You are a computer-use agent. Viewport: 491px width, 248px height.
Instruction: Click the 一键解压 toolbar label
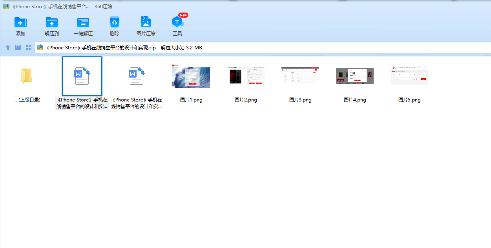coord(83,34)
